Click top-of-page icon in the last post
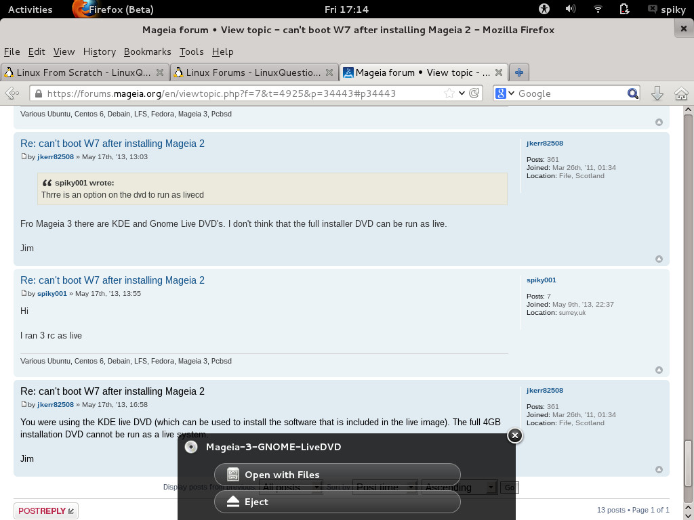Image resolution: width=694 pixels, height=520 pixels. tap(659, 469)
